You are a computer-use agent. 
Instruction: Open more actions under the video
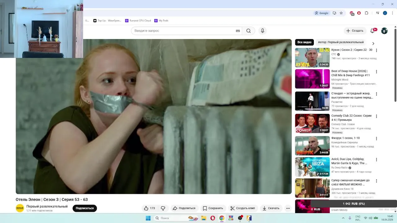(x=288, y=208)
